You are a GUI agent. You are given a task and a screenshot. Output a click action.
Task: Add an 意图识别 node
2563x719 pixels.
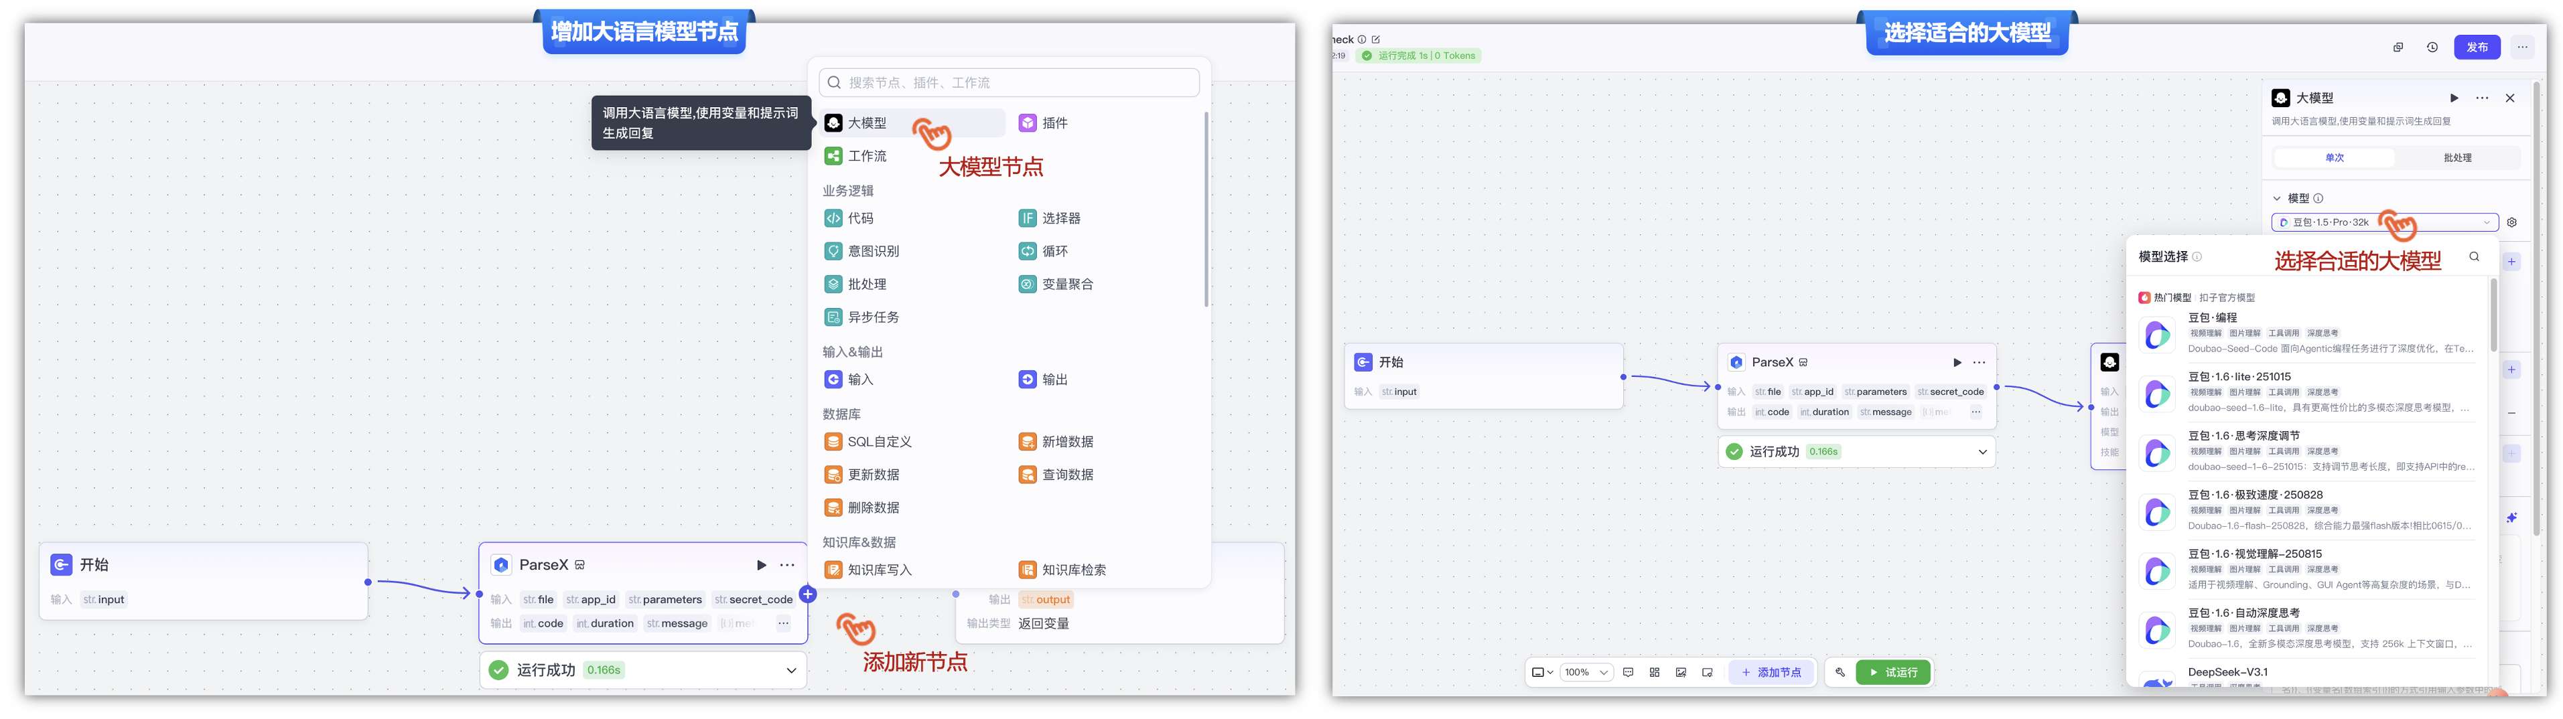[861, 252]
